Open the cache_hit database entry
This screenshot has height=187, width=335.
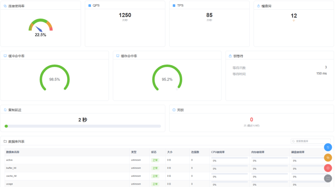(x=12, y=176)
